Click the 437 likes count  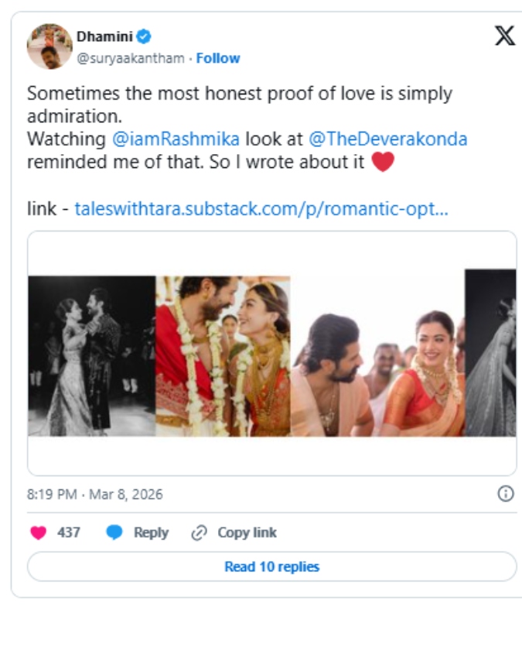coord(67,532)
